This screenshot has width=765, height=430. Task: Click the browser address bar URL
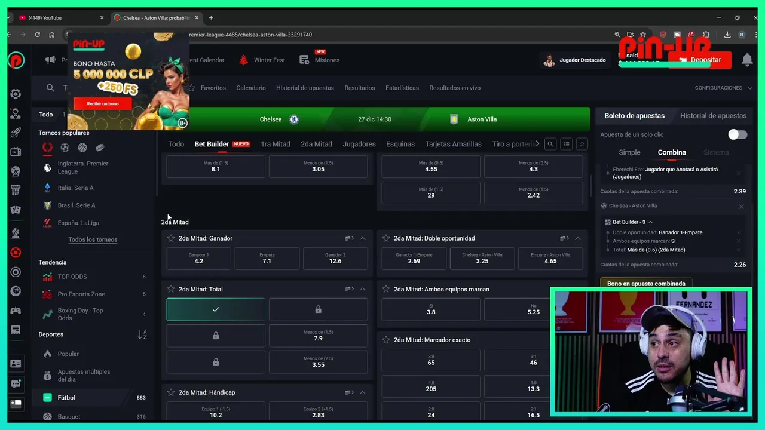(x=250, y=35)
